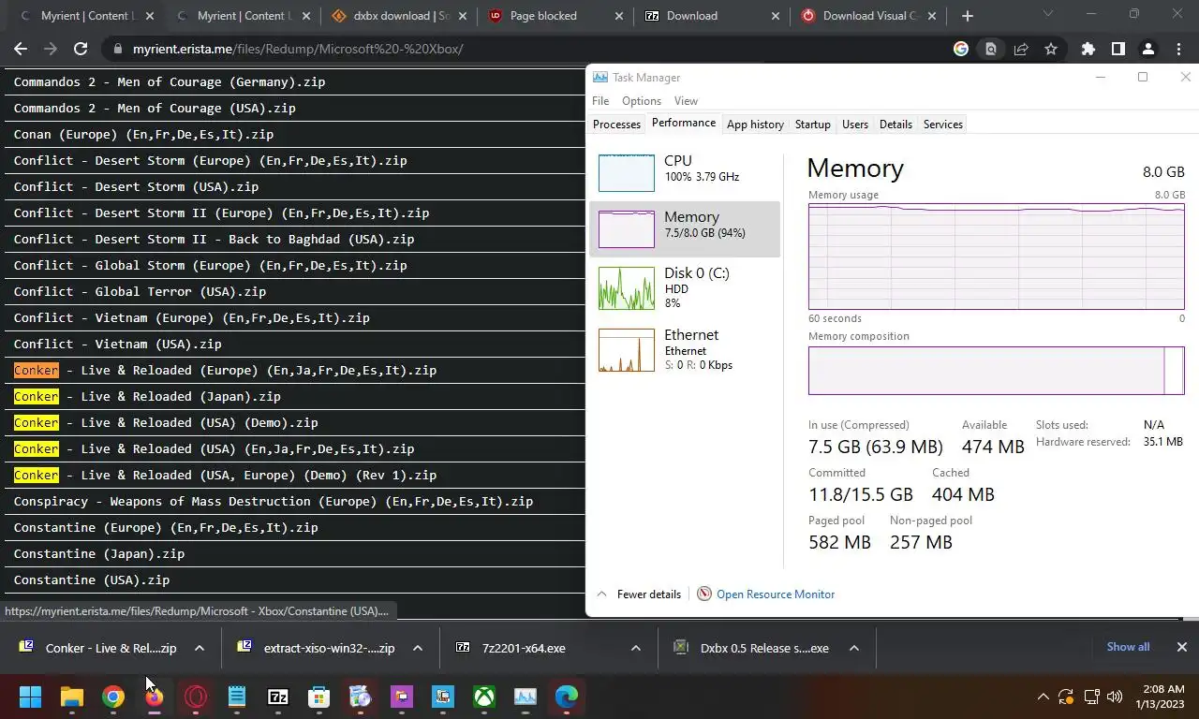Select the Ethernet performance entry

(685, 349)
